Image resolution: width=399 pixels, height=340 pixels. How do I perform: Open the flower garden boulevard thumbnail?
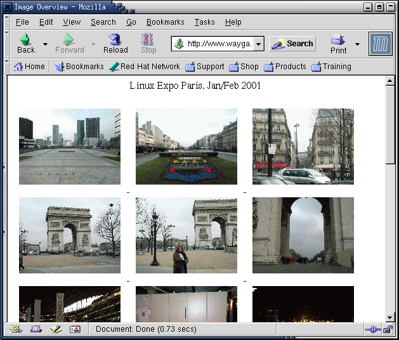click(186, 146)
